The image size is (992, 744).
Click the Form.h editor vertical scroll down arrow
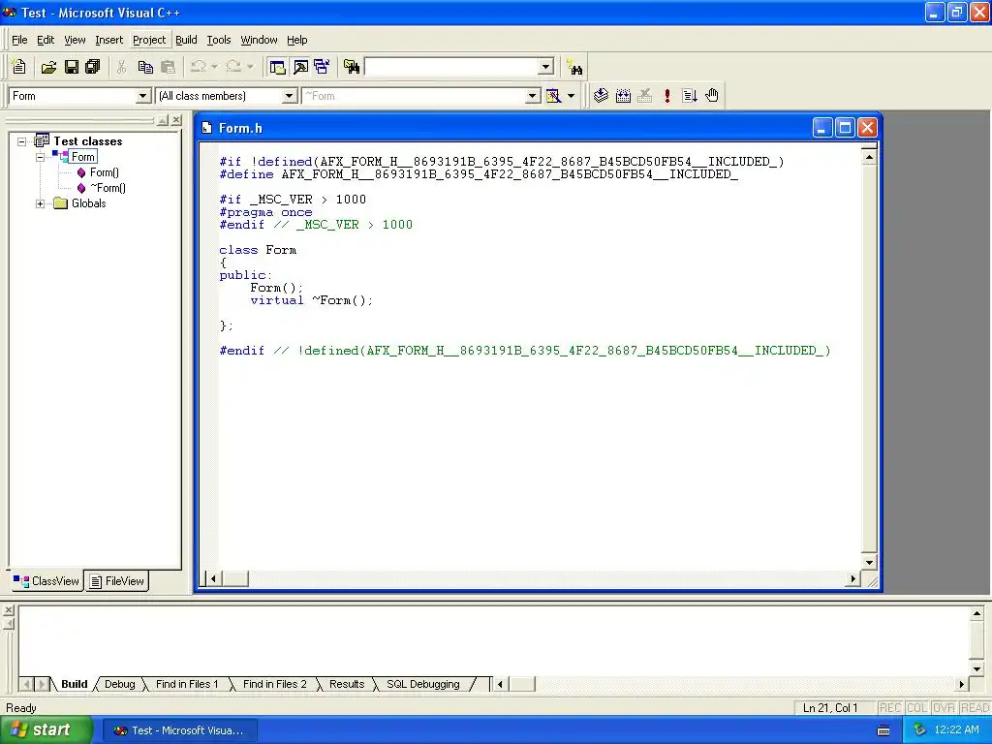(869, 563)
